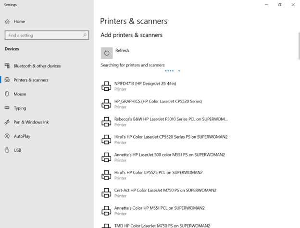Restore down the Settings window
The height and width of the screenshot is (228, 300).
click(280, 5)
